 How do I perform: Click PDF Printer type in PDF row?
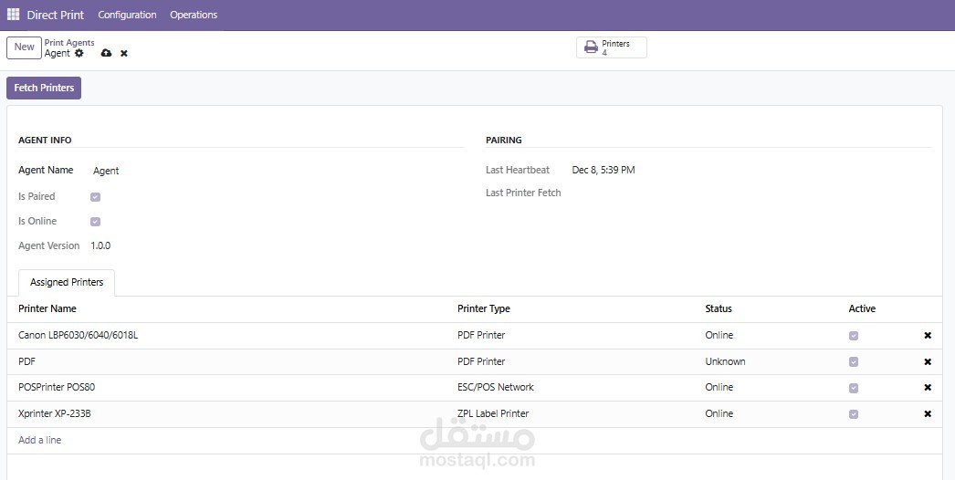tap(481, 361)
